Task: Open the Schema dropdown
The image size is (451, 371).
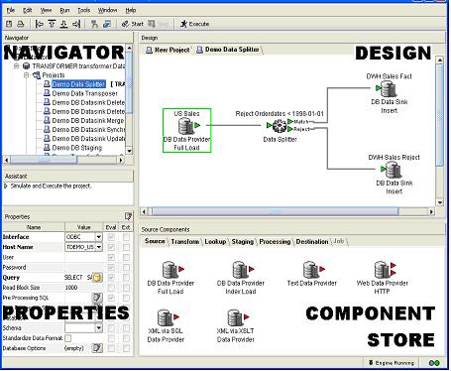Action: (99, 328)
